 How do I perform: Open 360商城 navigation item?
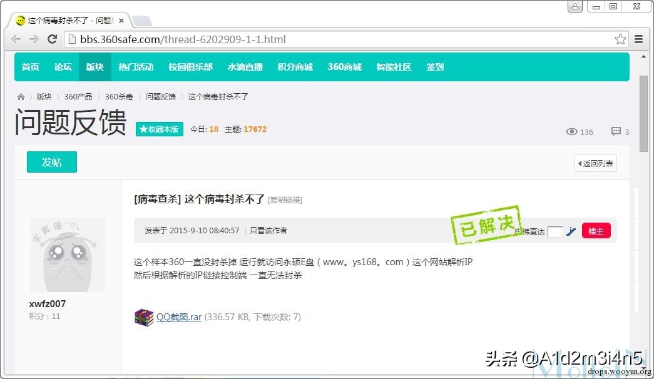tap(344, 67)
